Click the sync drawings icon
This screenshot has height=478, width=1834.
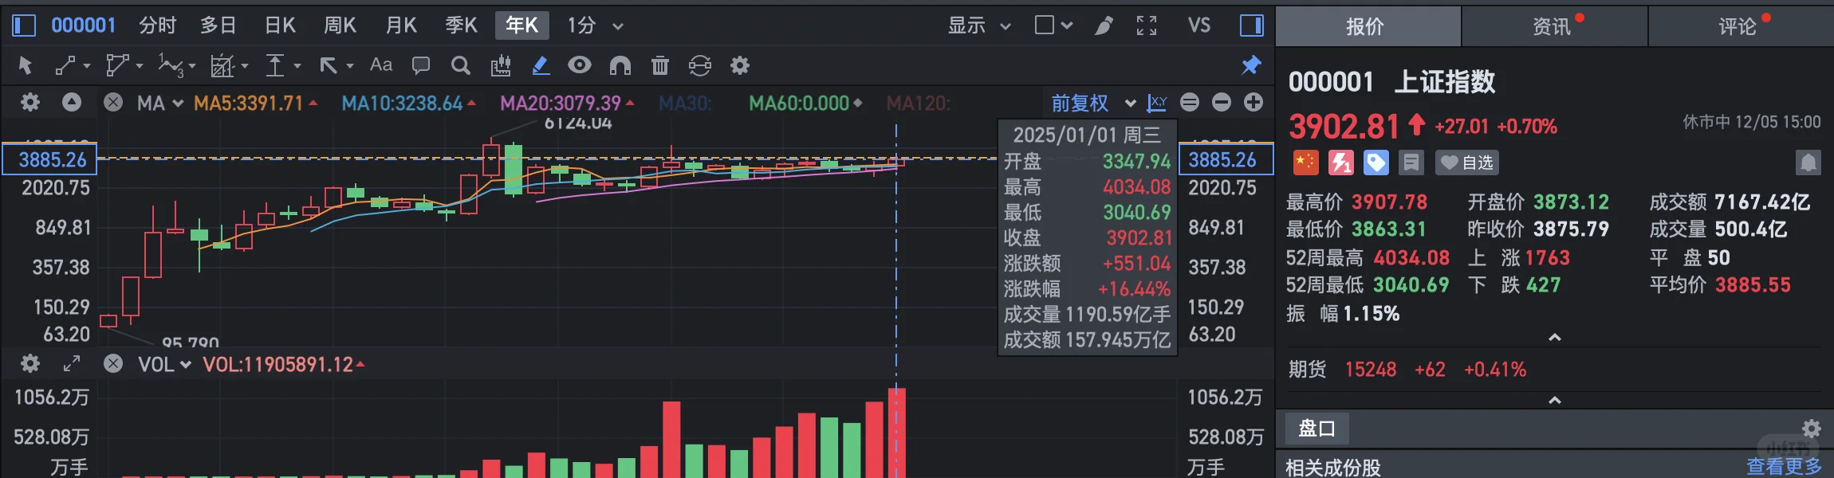(x=700, y=65)
